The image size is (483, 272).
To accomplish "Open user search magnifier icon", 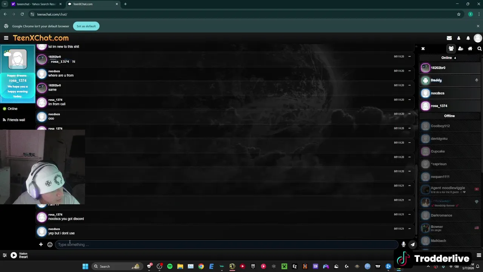I will (x=479, y=49).
